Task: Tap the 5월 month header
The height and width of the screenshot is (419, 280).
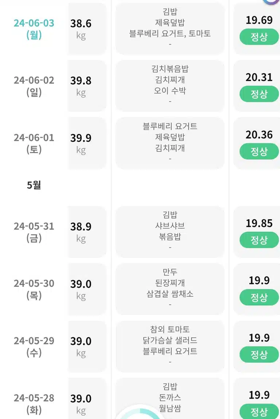Action: click(34, 185)
